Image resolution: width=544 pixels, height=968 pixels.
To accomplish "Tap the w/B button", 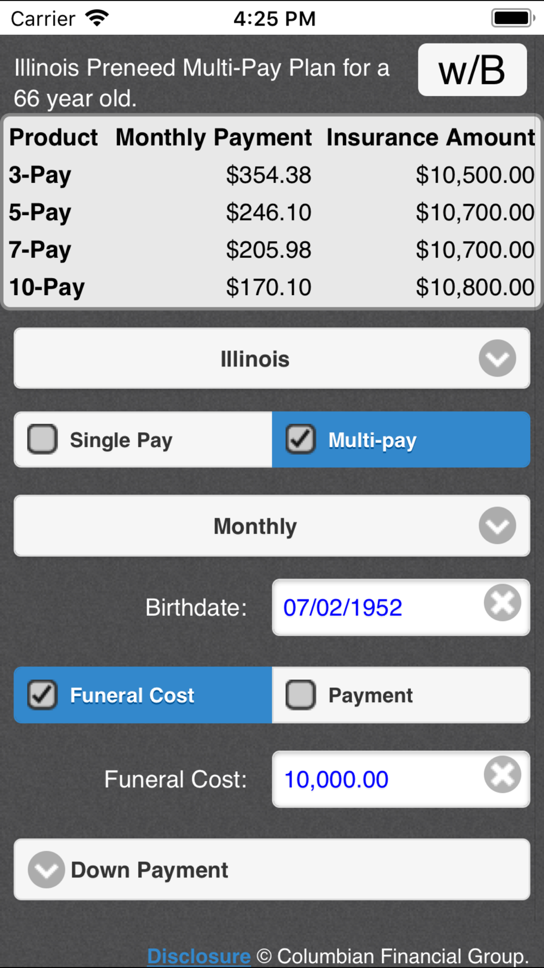I will coord(472,70).
